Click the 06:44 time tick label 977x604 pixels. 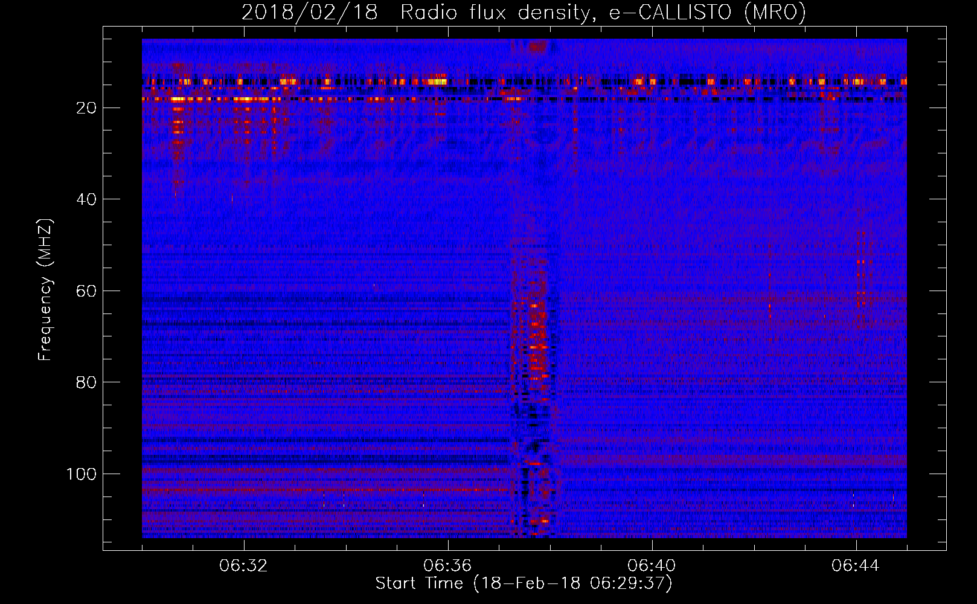point(856,566)
